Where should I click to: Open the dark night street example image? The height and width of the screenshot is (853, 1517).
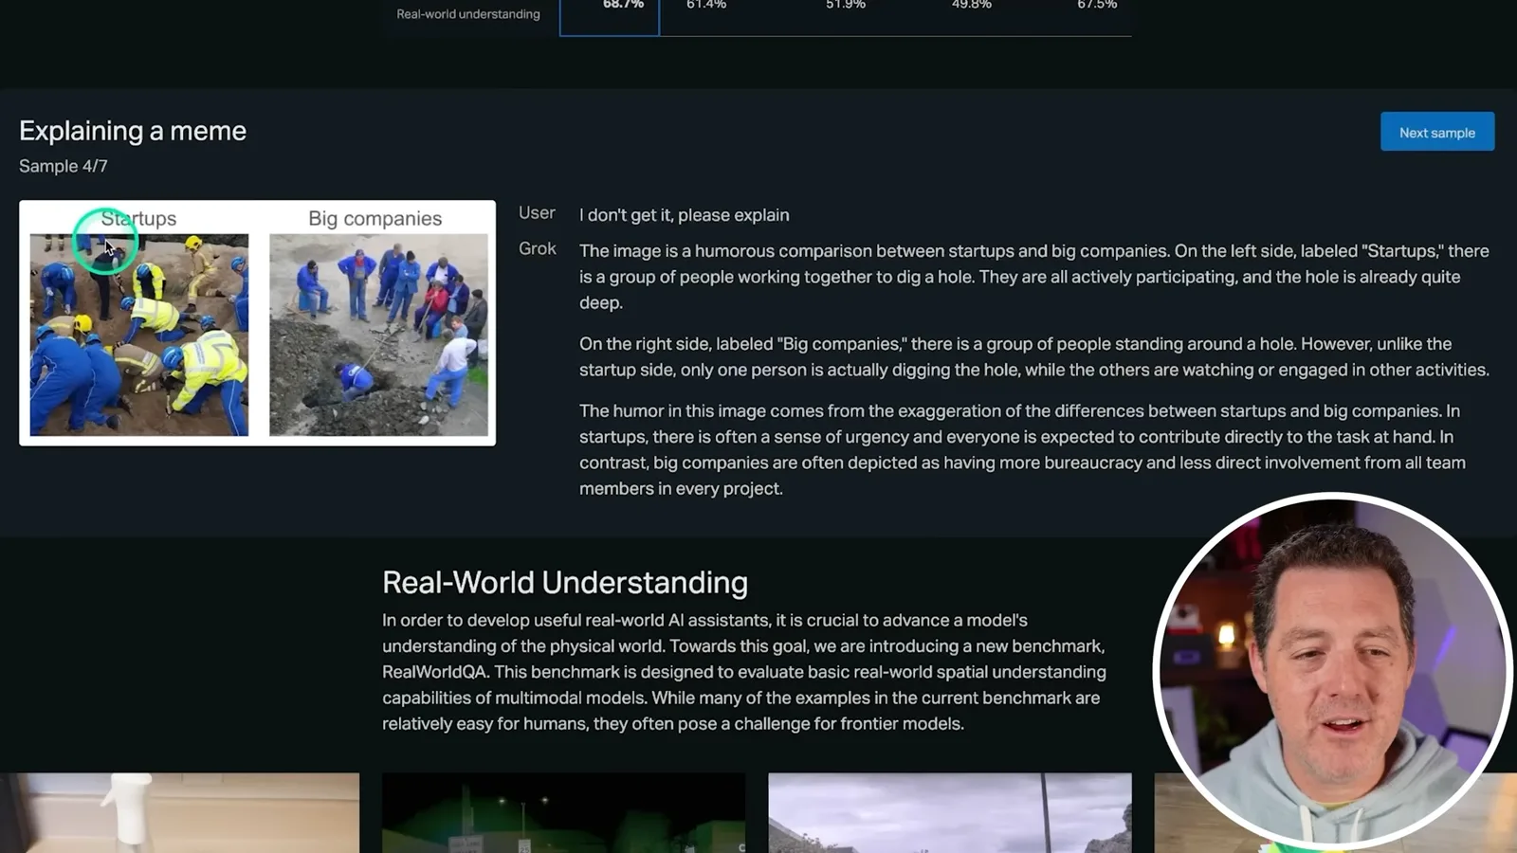[563, 812]
